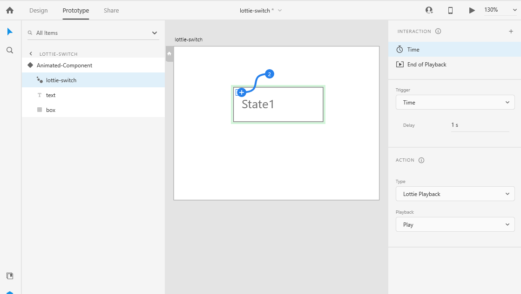Collapse LOTTIE-SWITCH with the back chevron
This screenshot has width=521, height=294.
tap(31, 53)
